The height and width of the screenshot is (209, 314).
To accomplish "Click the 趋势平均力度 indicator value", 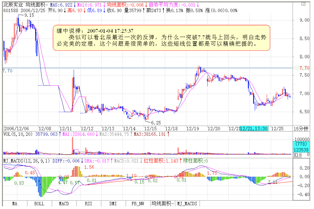I will click(172, 5).
